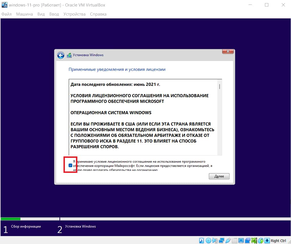Screen dimensions: 291x244
Task: Click the license acceptance label text 'Я принимаю условия'
Action: click(x=90, y=162)
